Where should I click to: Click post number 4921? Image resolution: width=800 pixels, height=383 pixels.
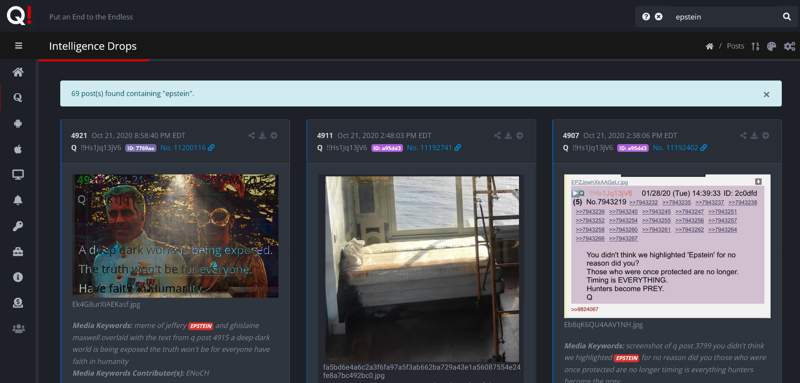tap(79, 135)
